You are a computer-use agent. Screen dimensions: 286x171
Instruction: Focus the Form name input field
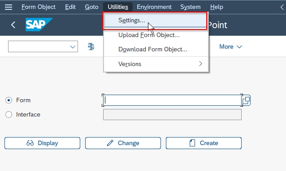pyautogui.click(x=172, y=100)
